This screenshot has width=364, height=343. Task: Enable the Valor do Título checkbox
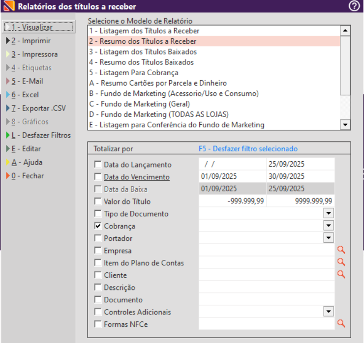[98, 201]
